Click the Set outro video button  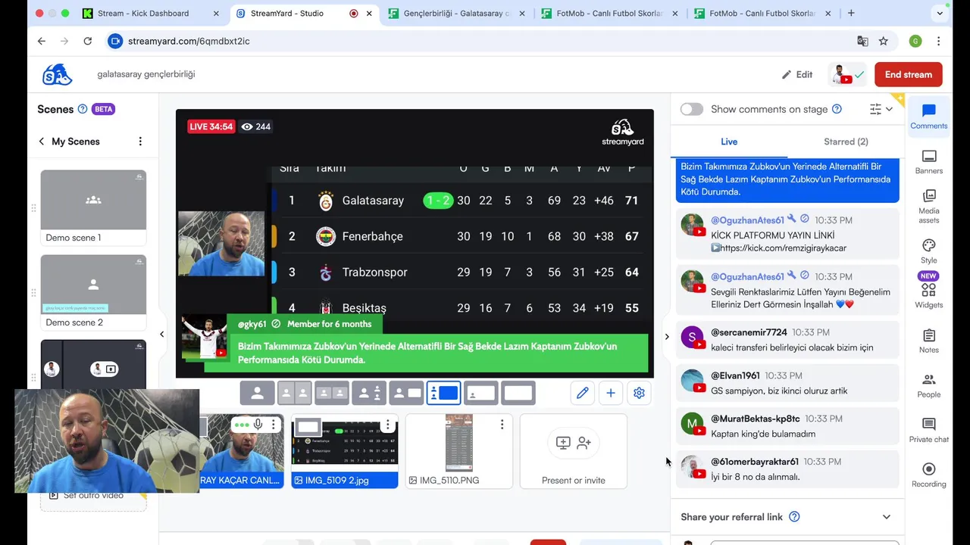pyautogui.click(x=93, y=495)
